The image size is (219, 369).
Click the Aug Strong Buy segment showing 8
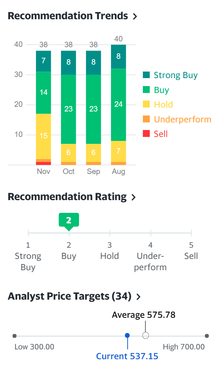point(119,57)
